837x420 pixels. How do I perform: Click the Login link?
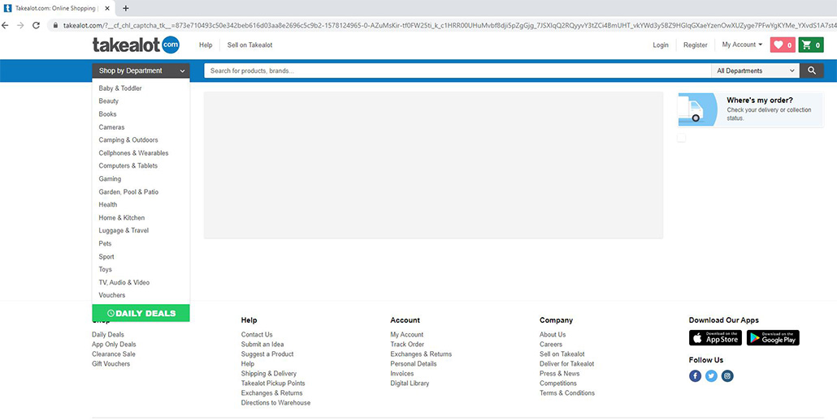[661, 45]
